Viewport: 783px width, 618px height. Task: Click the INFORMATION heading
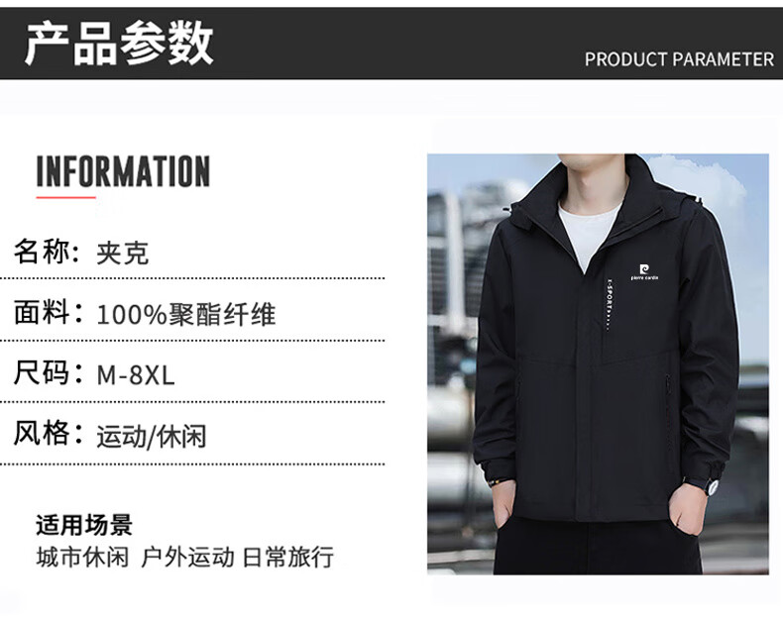point(123,171)
